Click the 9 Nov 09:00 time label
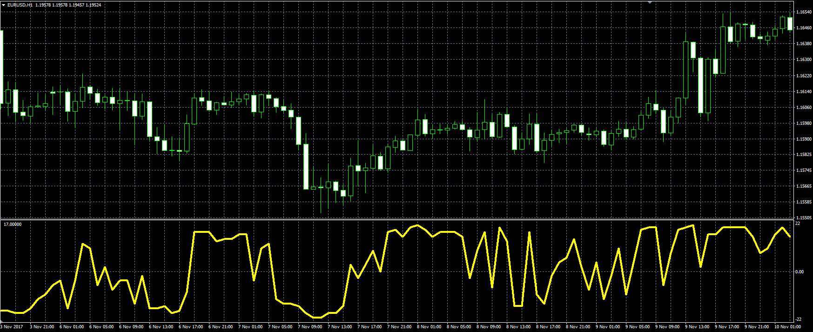 tap(667, 327)
